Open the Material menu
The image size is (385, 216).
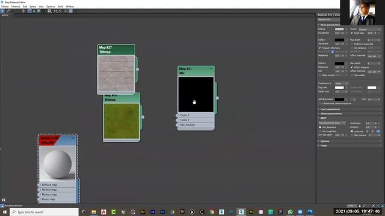(x=16, y=7)
